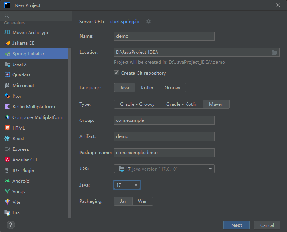This screenshot has width=287, height=232.
Task: Choose Gradle - Kotlin project type
Action: pos(182,104)
